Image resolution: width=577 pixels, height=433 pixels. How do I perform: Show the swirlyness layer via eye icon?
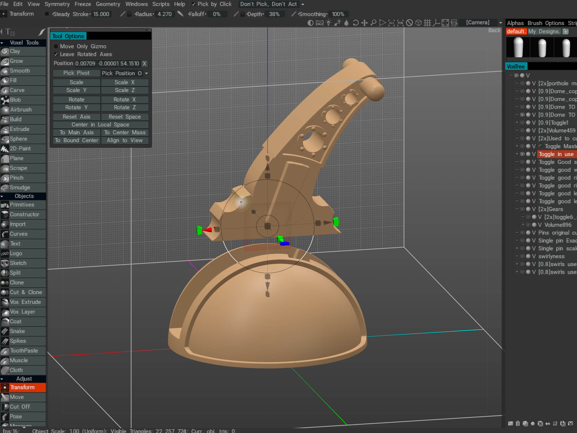522,256
